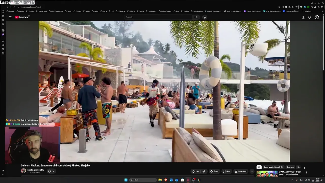Click the browser snapshot camera icon

coord(283,7)
